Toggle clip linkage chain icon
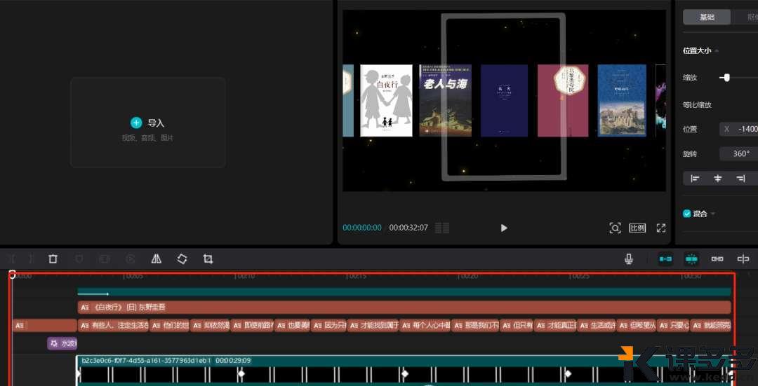The image size is (758, 386). click(x=717, y=259)
